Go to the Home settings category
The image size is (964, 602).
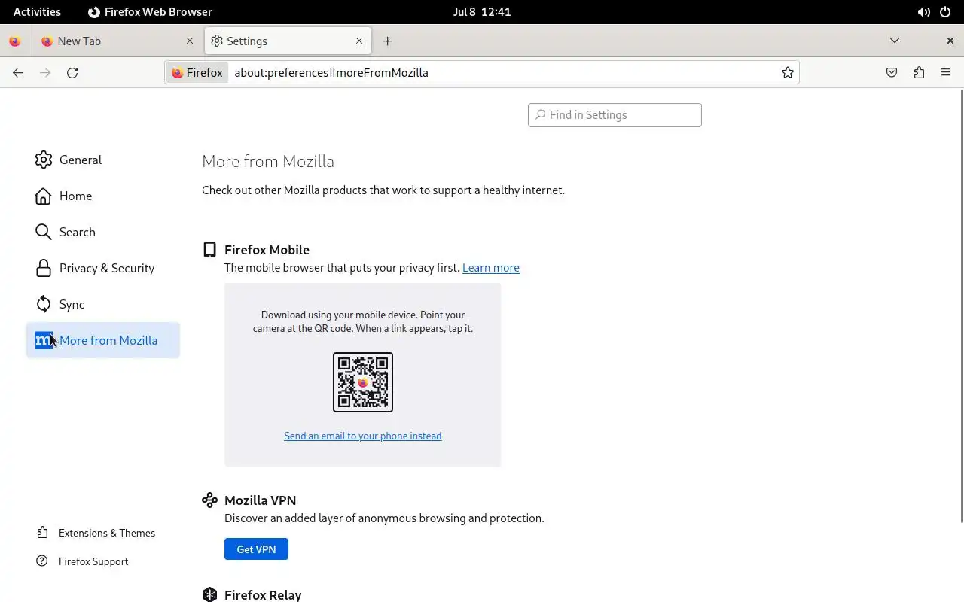103,196
